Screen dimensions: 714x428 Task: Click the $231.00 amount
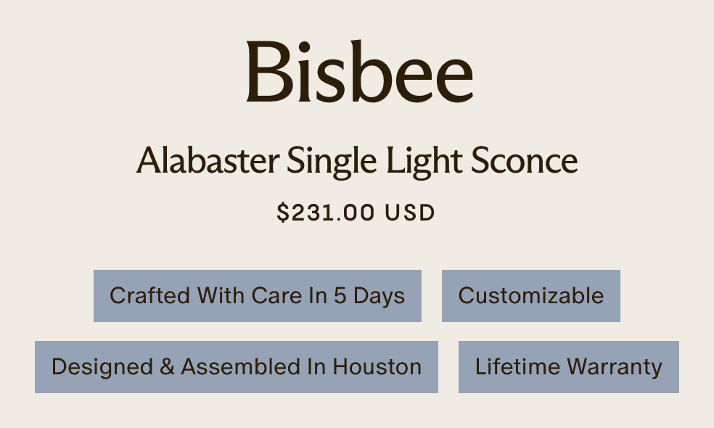(x=327, y=213)
